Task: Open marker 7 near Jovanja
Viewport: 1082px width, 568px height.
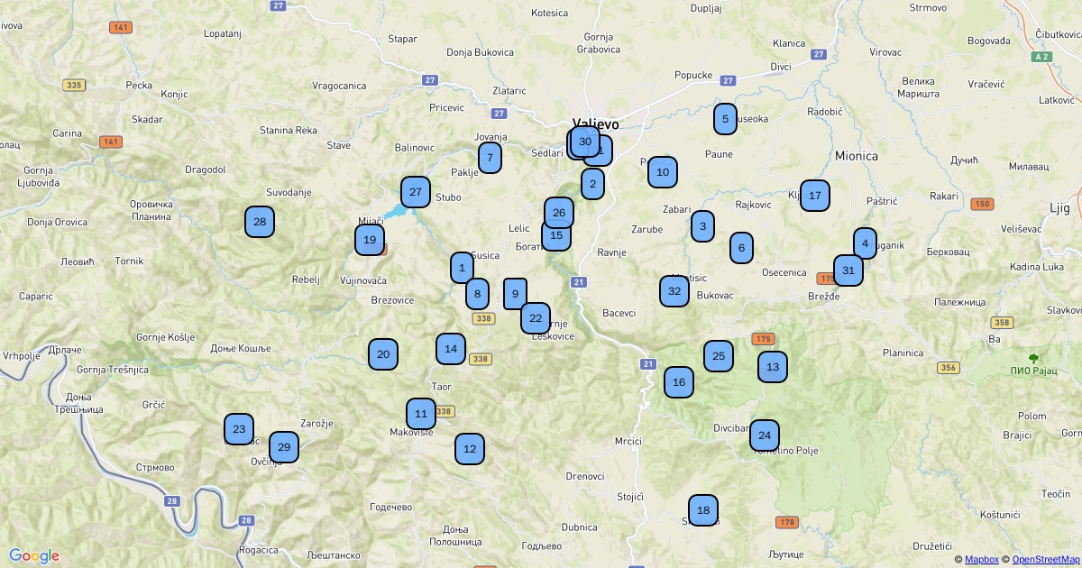Action: 490,158
